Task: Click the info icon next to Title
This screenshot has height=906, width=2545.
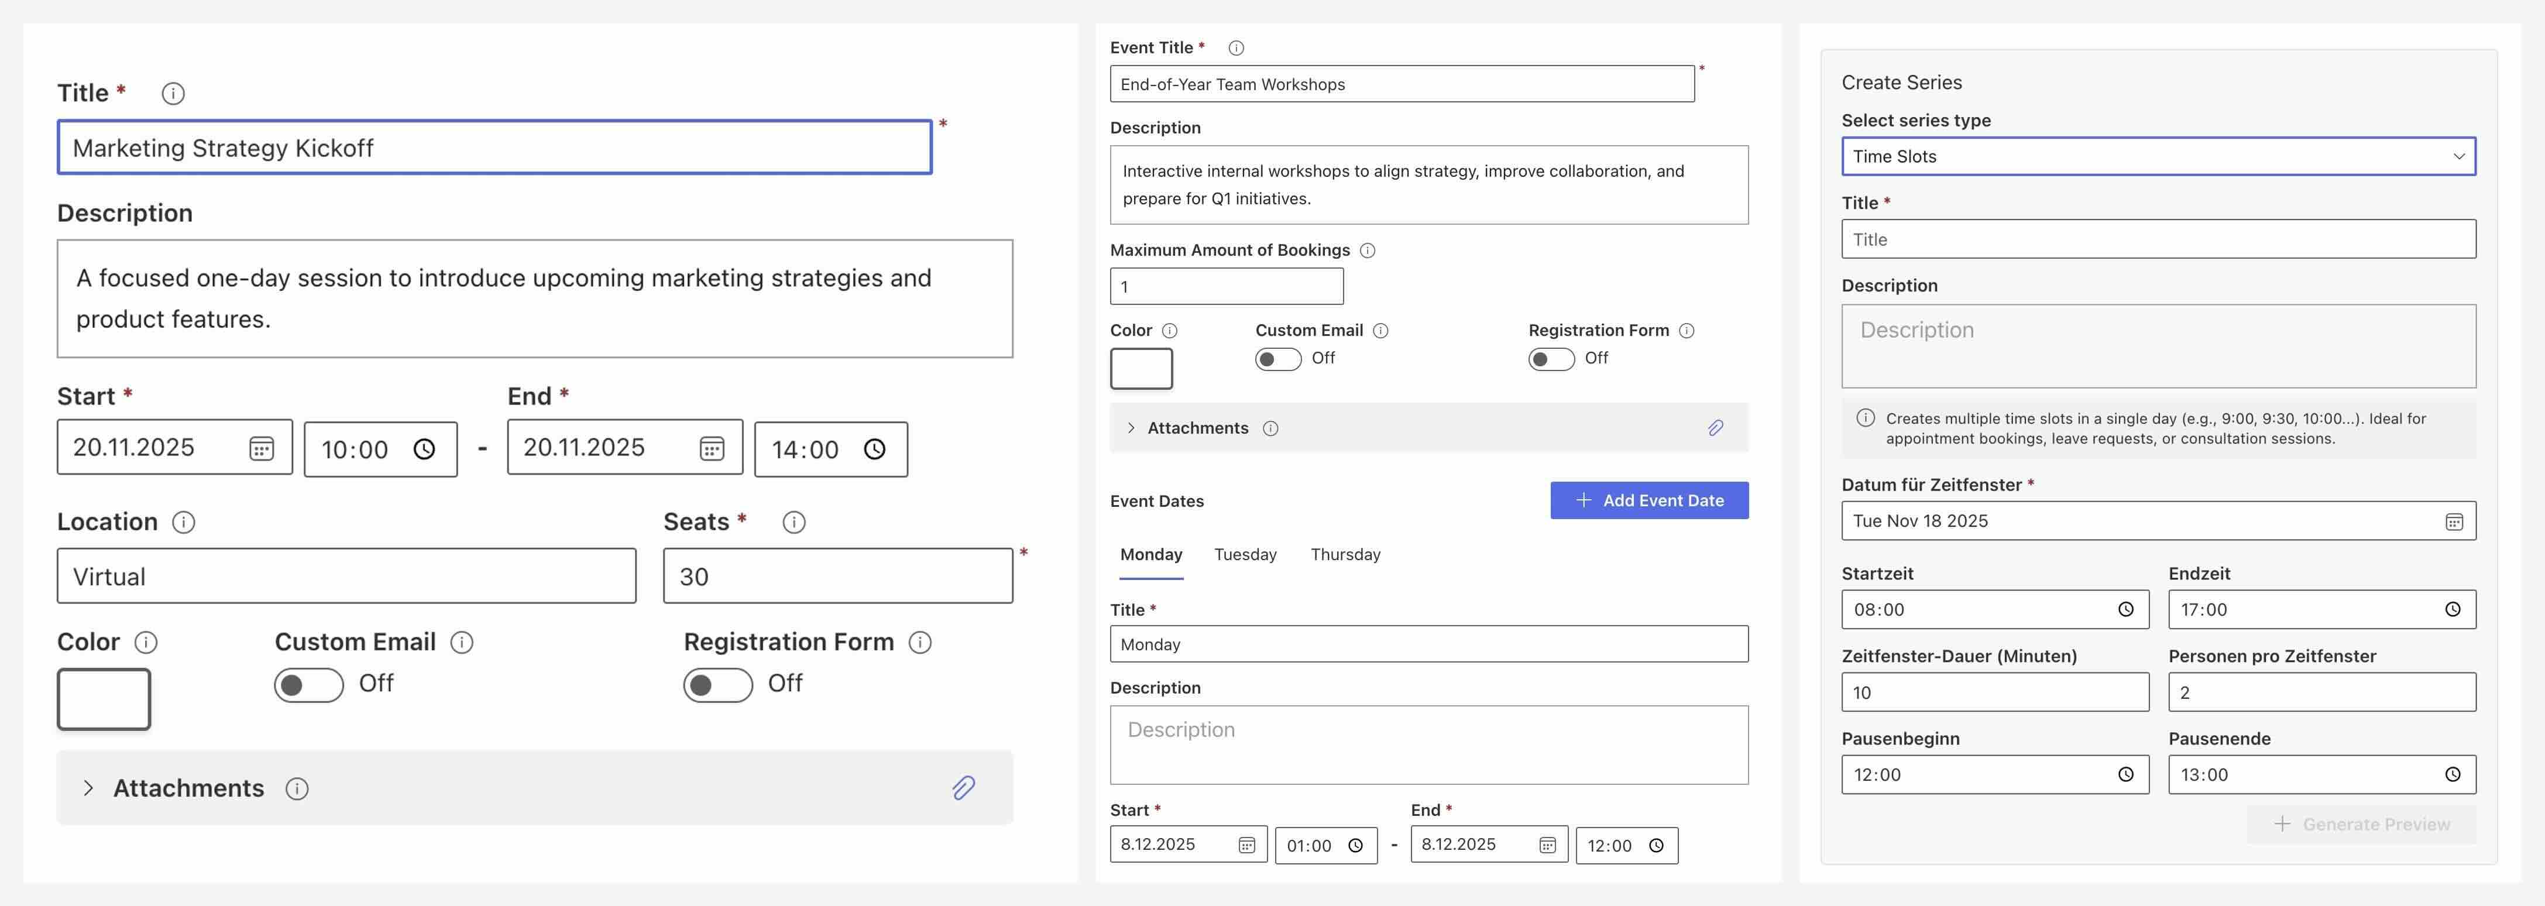Action: 173,94
